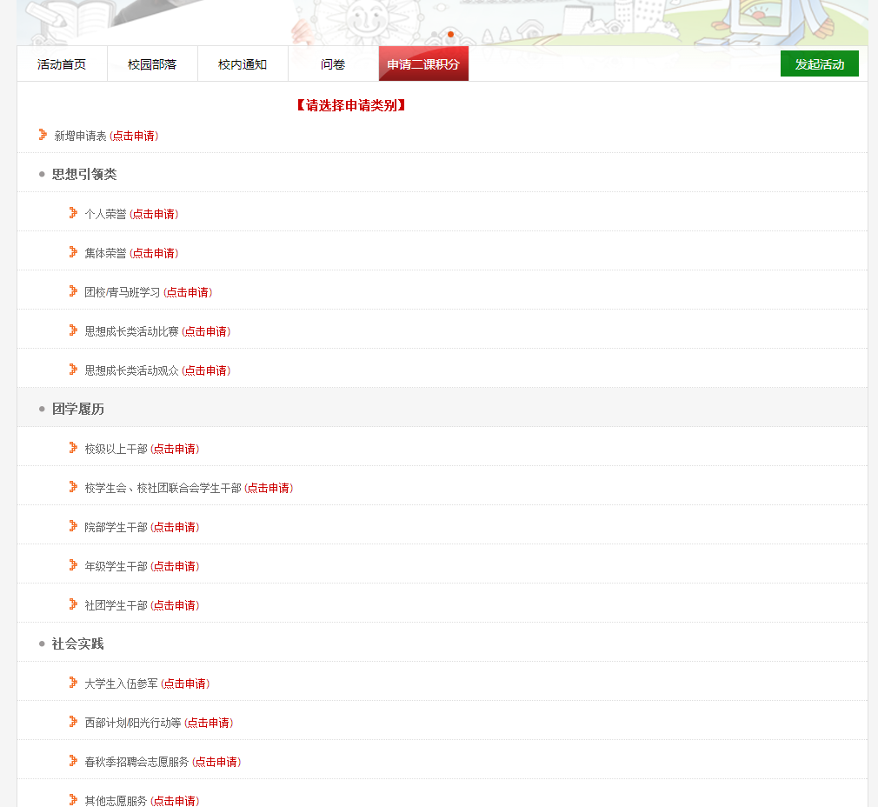Open the 问卷 tab
This screenshot has width=878, height=807.
333,63
